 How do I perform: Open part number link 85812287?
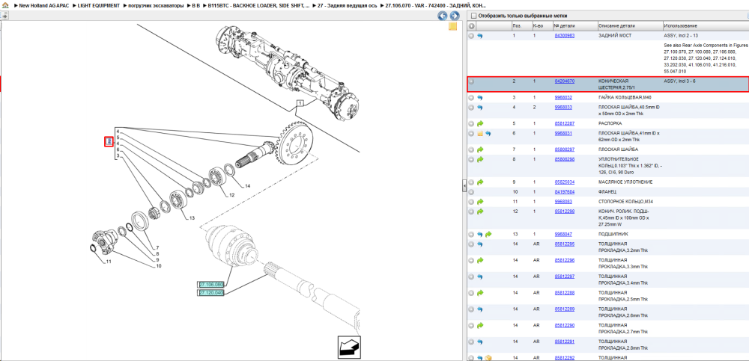[x=564, y=123]
